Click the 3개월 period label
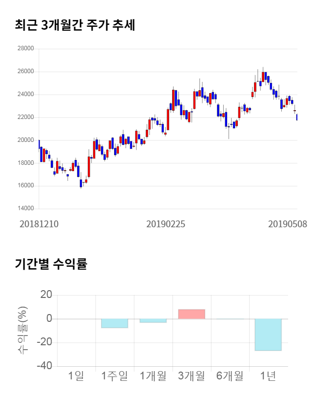 (x=192, y=376)
